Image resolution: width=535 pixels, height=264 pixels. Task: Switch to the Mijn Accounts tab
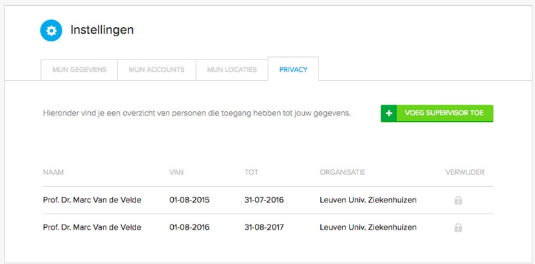157,70
